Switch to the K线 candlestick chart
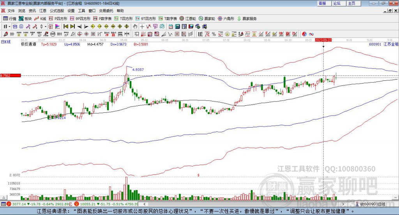This screenshot has height=215, width=399. click(40, 19)
